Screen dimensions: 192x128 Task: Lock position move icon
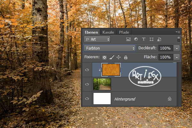point(118,57)
